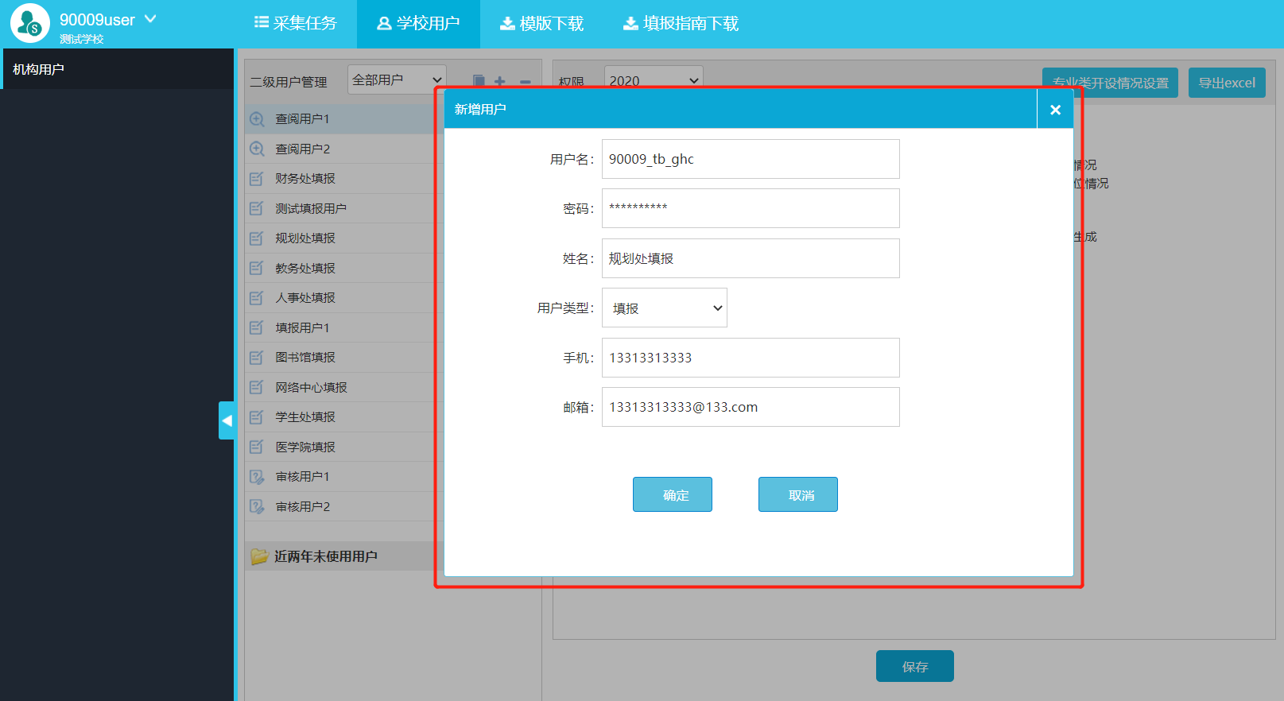Open the 2020 year dropdown

[654, 80]
